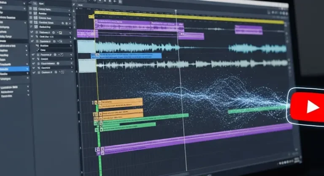This screenshot has height=176, width=324.
Task: Click the lock icon on the lowest green clip
Action: tap(101, 130)
